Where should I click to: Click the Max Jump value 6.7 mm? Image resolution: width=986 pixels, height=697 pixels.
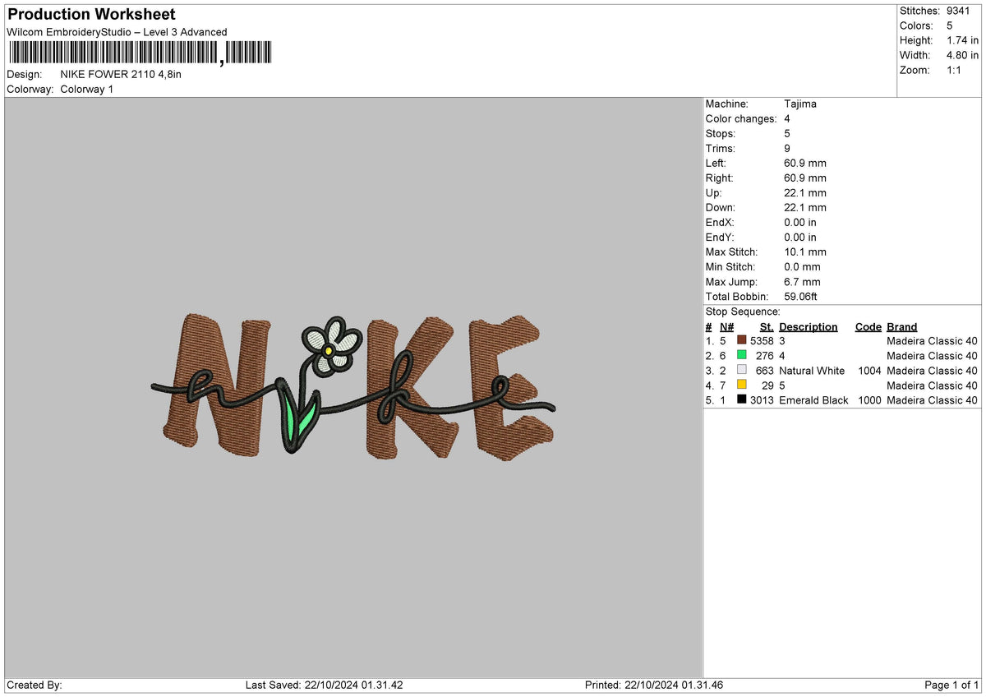coord(802,281)
